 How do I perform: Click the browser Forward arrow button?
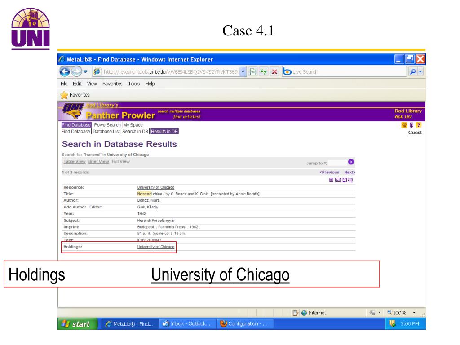76,71
